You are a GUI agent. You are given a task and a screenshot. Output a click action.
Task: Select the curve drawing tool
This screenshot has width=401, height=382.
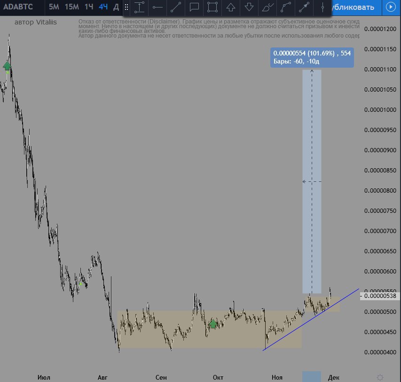(286, 7)
